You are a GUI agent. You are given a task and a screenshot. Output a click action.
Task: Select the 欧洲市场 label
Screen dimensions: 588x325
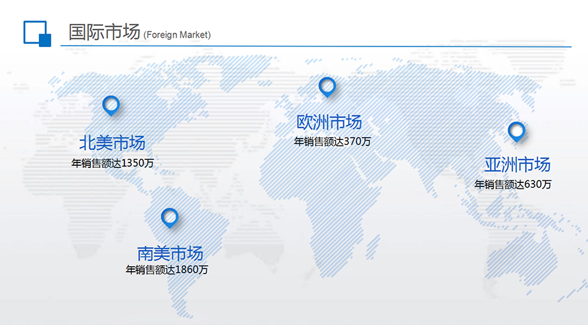(329, 122)
